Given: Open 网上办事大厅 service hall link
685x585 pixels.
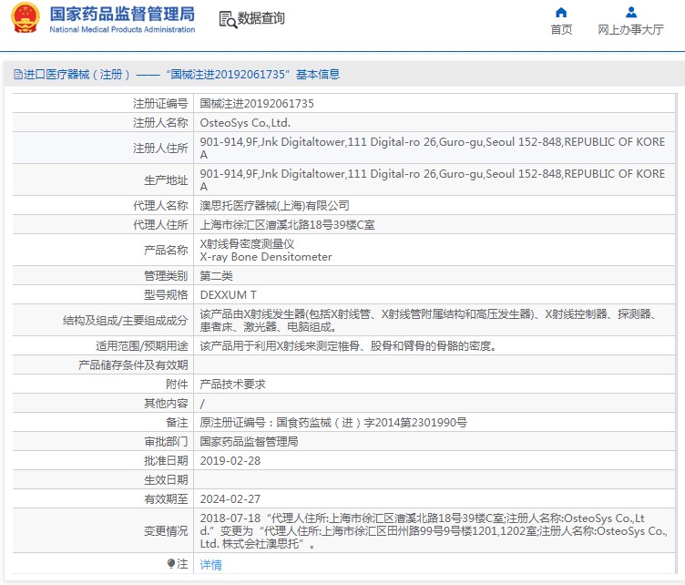Looking at the screenshot, I should pyautogui.click(x=630, y=30).
